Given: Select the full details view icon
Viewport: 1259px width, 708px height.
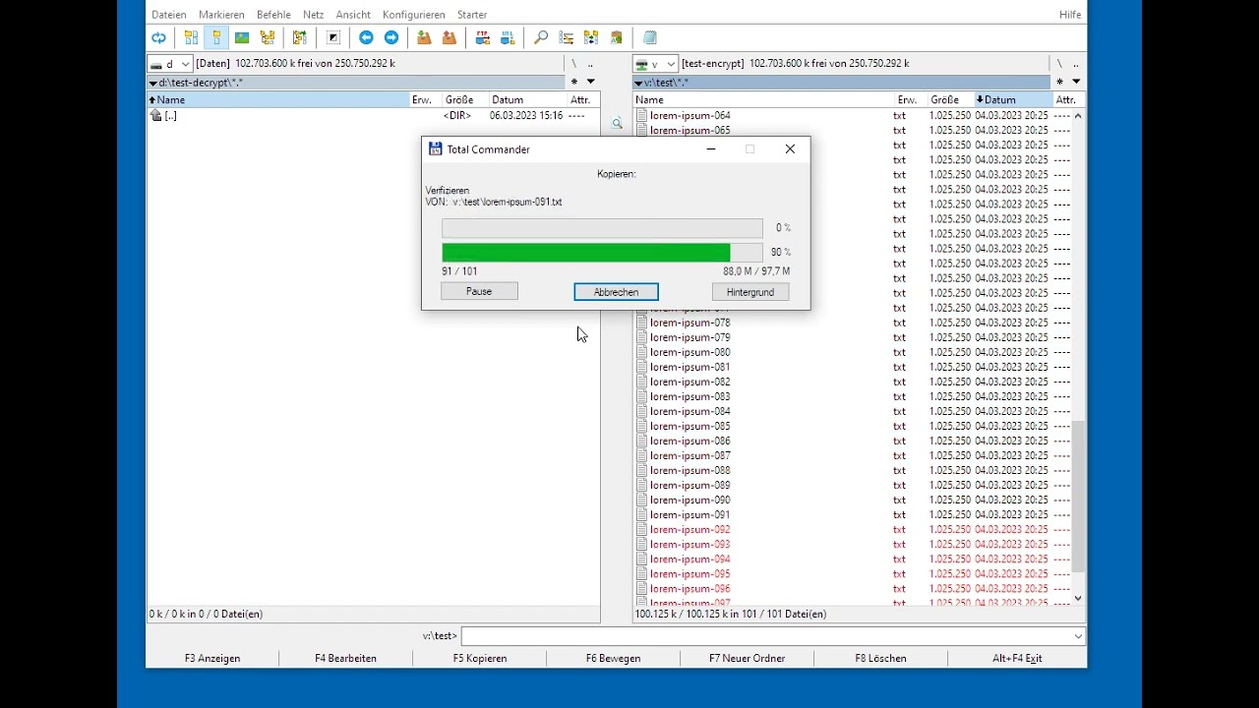Looking at the screenshot, I should (x=216, y=38).
